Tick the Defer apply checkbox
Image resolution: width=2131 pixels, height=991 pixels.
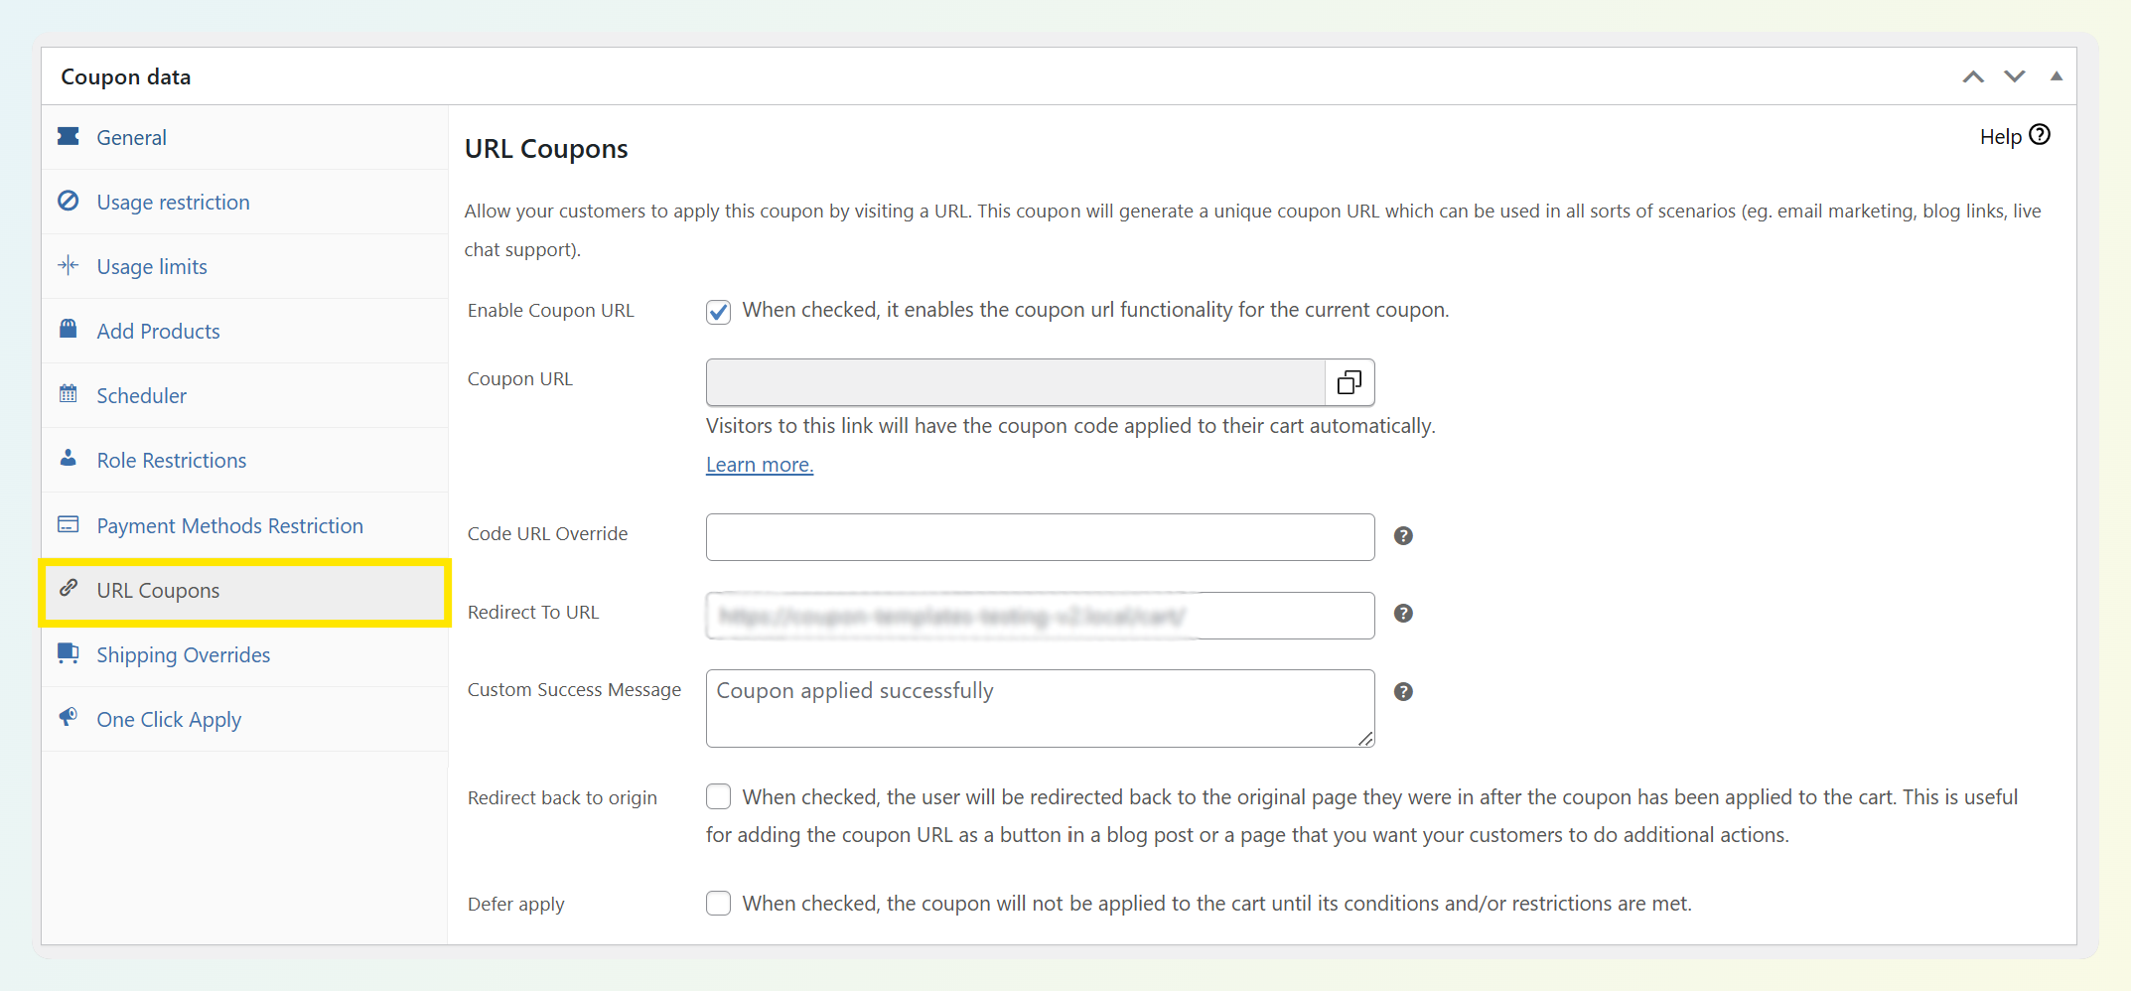point(718,904)
